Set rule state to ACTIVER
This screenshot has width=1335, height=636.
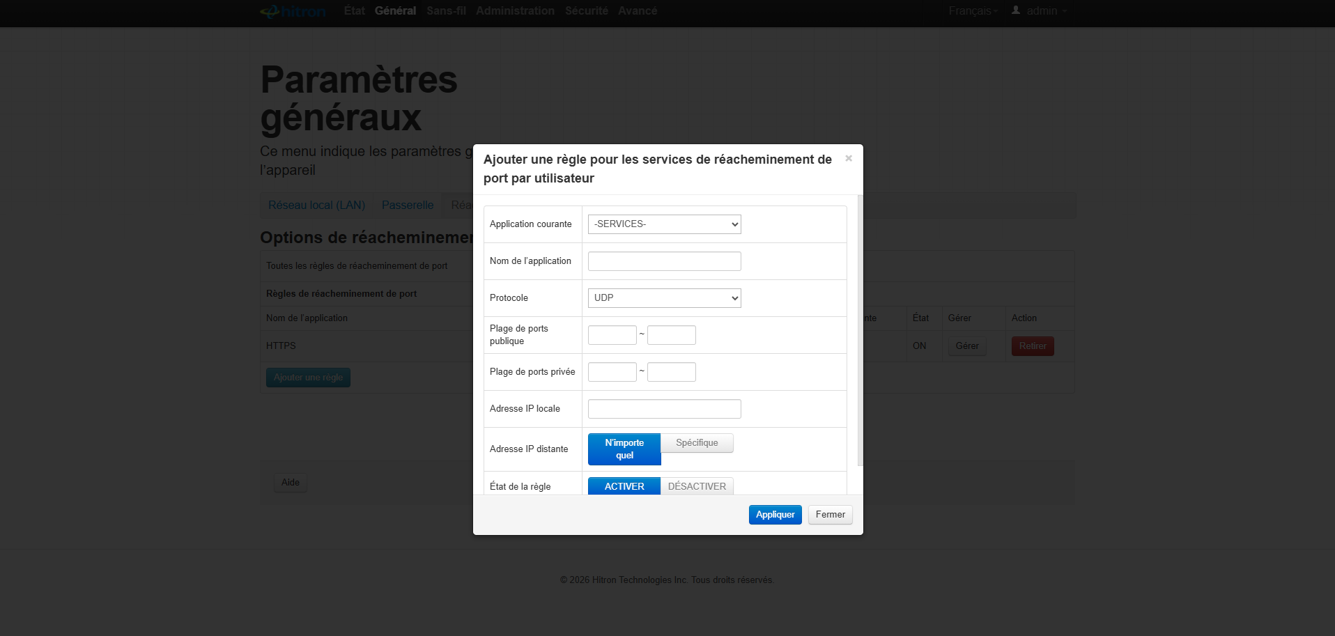click(624, 486)
